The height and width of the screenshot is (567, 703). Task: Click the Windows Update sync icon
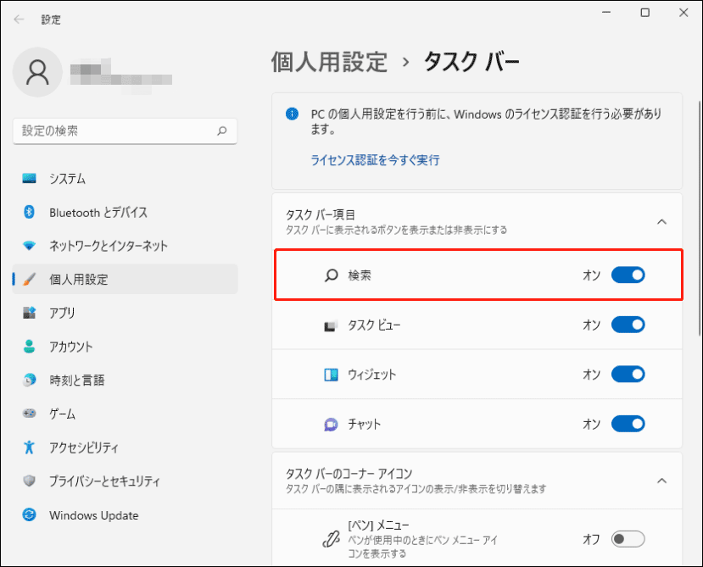29,514
